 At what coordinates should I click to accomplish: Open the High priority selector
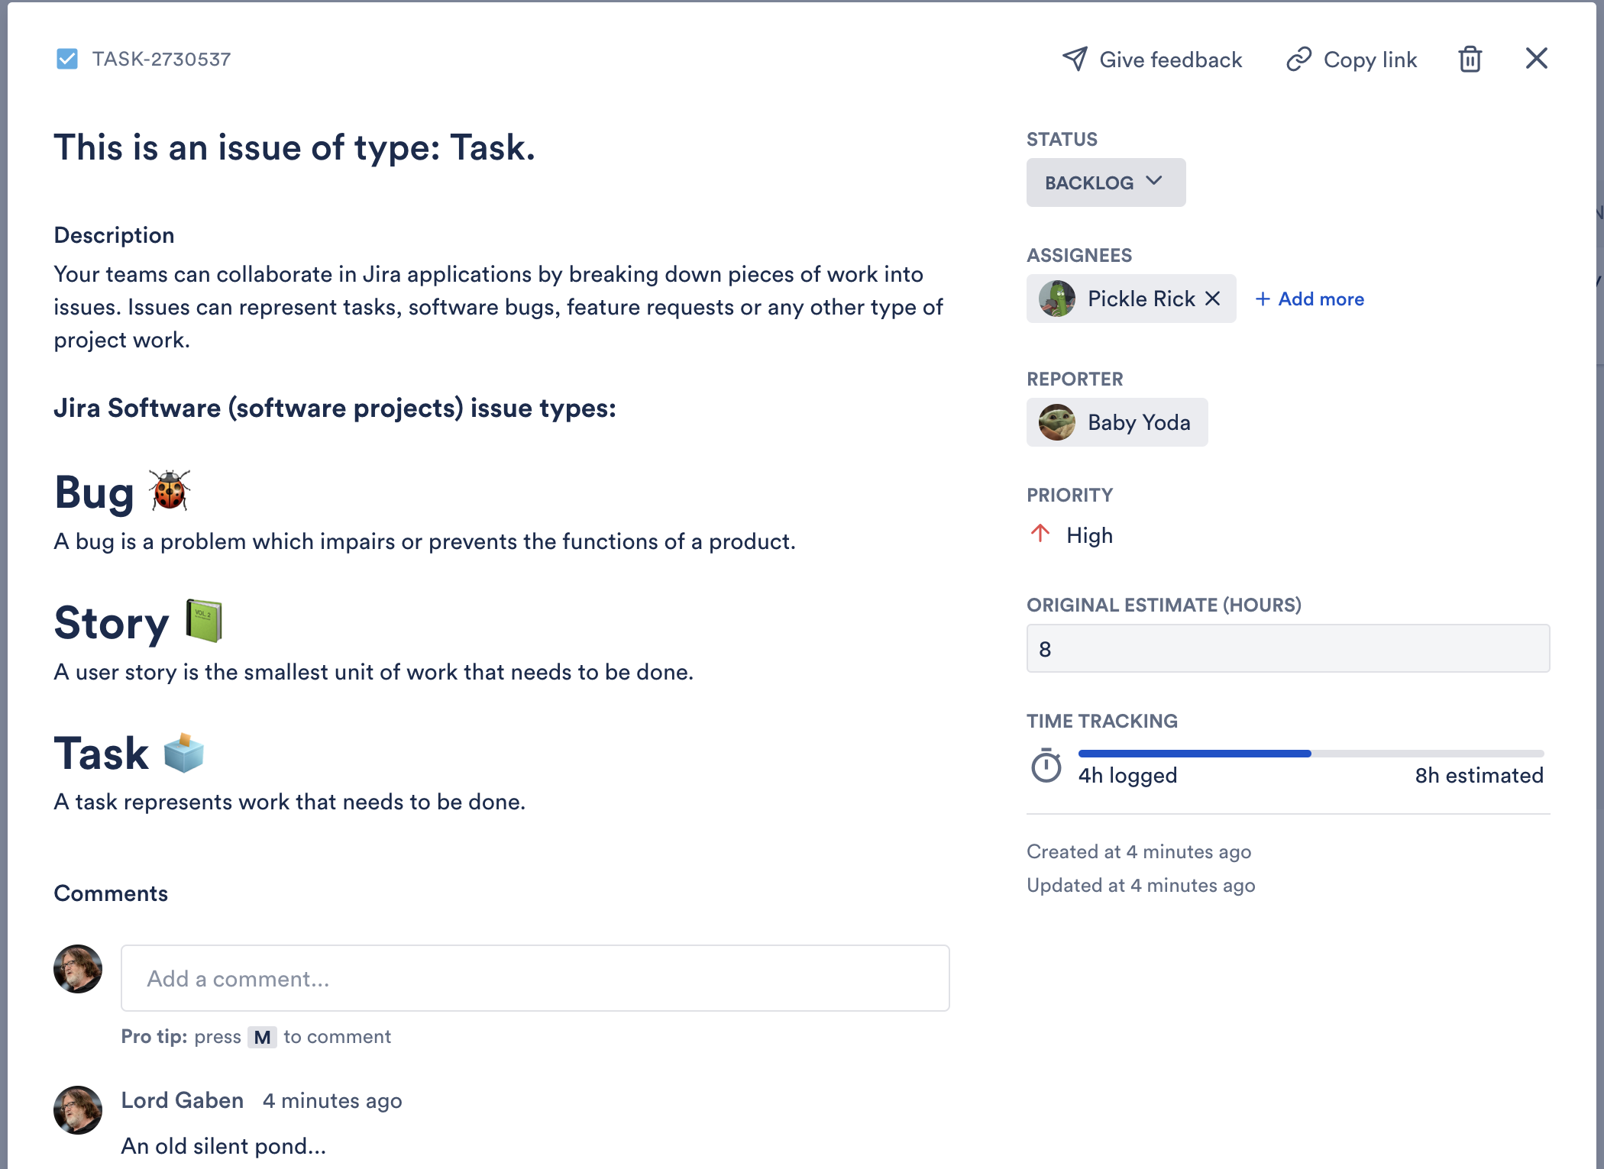click(x=1089, y=535)
